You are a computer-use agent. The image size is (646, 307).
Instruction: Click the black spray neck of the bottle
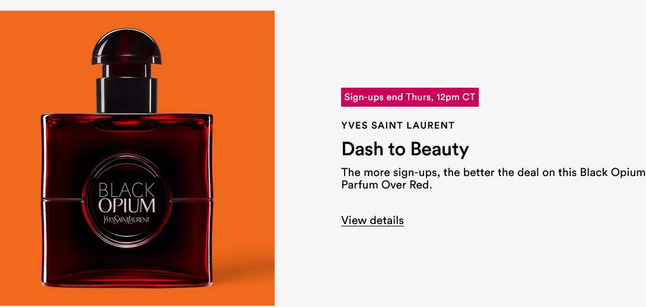pyautogui.click(x=126, y=88)
